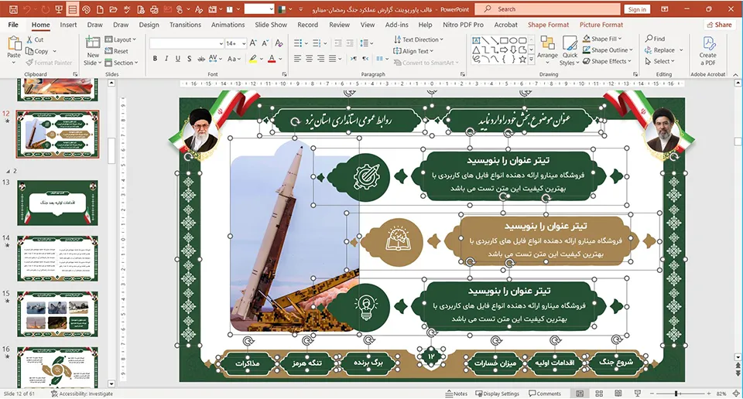Start slide show from quick access toolbar
743x399 pixels.
[x=59, y=9]
